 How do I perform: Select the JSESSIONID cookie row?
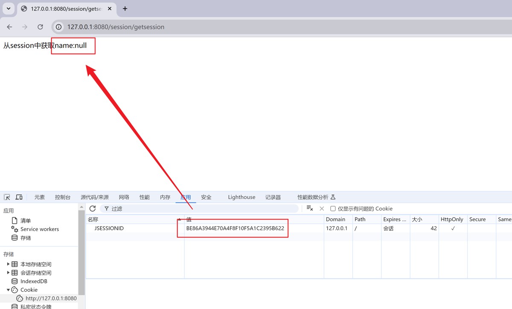109,228
